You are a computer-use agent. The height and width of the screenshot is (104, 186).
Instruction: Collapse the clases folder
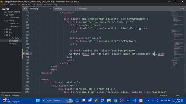(x=5, y=15)
